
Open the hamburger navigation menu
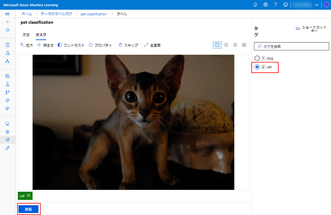point(7,14)
